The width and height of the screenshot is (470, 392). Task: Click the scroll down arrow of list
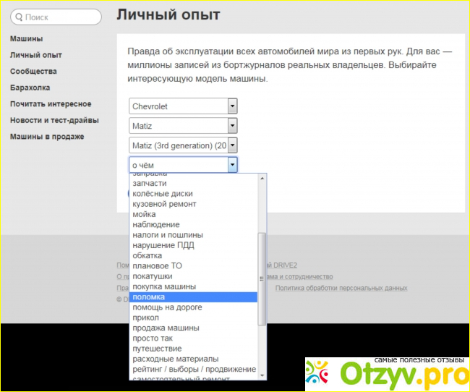(x=262, y=374)
